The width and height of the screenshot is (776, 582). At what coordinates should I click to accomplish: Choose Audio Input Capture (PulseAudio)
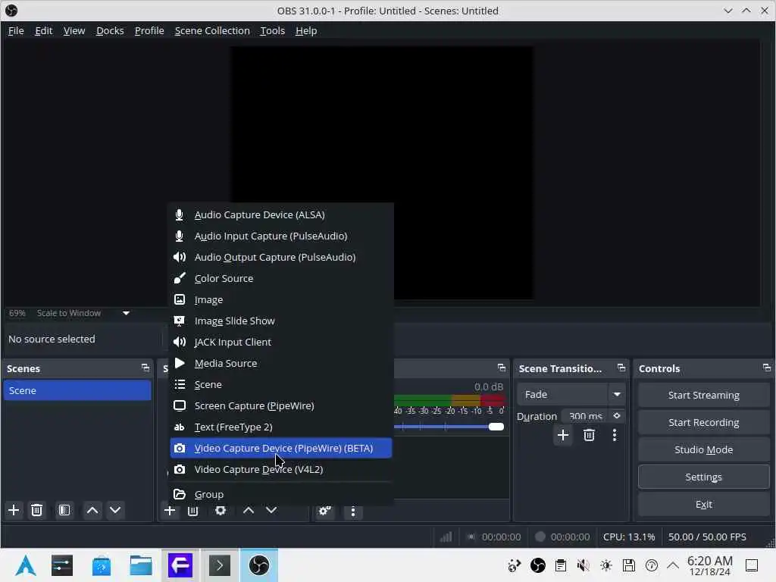[280, 236]
